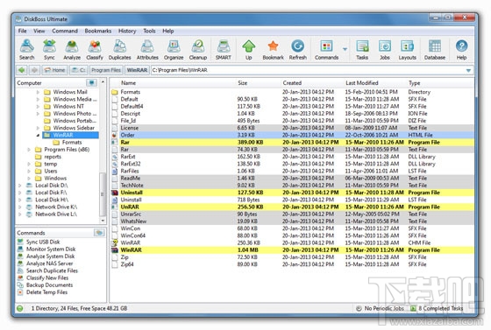This screenshot has height=330, width=491.
Task: Open Help from the toolbar
Action: [x=461, y=50]
